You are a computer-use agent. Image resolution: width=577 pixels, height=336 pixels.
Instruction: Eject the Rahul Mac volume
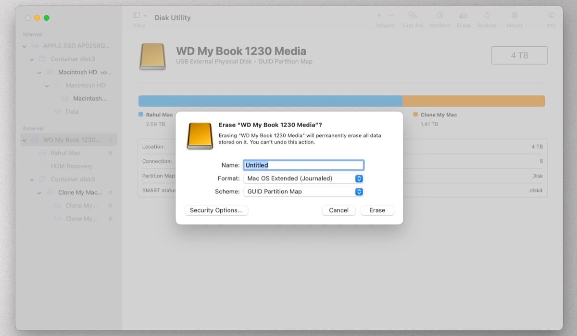pyautogui.click(x=110, y=153)
